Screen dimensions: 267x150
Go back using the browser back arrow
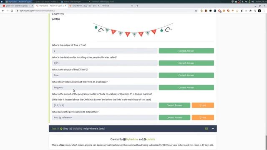tap(3, 10)
